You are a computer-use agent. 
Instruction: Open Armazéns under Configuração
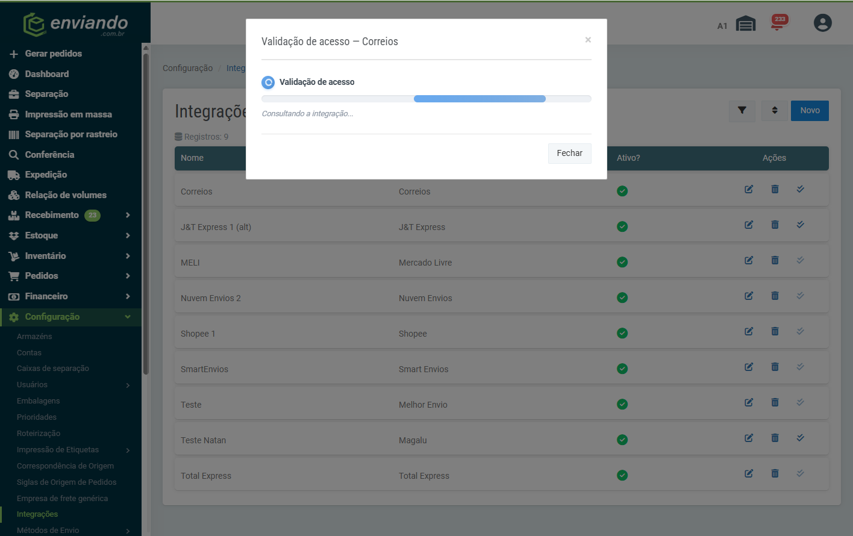pos(34,337)
